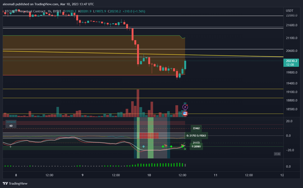Viewport: 303px width, 188px height.
Task: Click the close value C20230.2
Action: [x=114, y=11]
